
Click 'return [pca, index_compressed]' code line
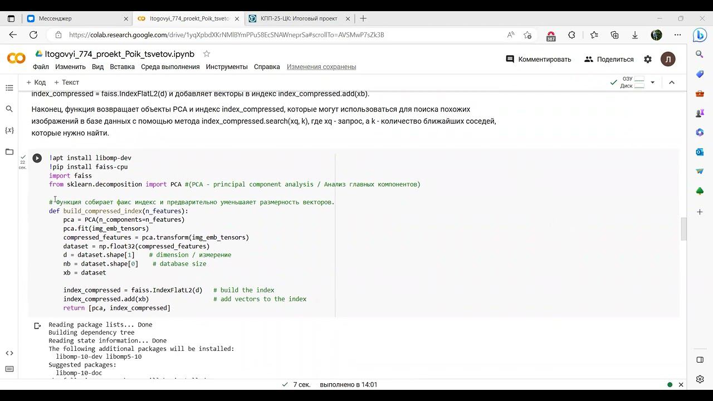point(117,308)
